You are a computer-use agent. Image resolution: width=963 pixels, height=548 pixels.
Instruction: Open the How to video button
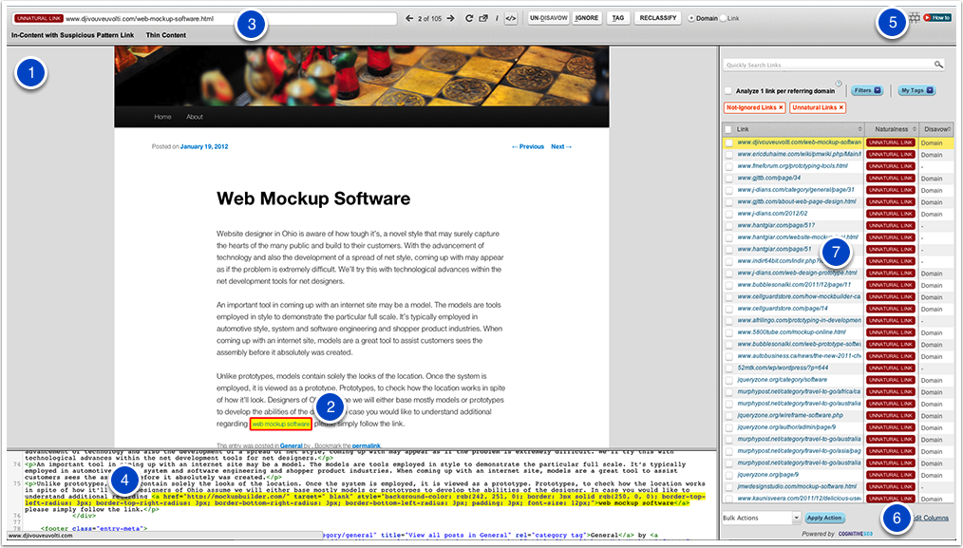(x=936, y=18)
